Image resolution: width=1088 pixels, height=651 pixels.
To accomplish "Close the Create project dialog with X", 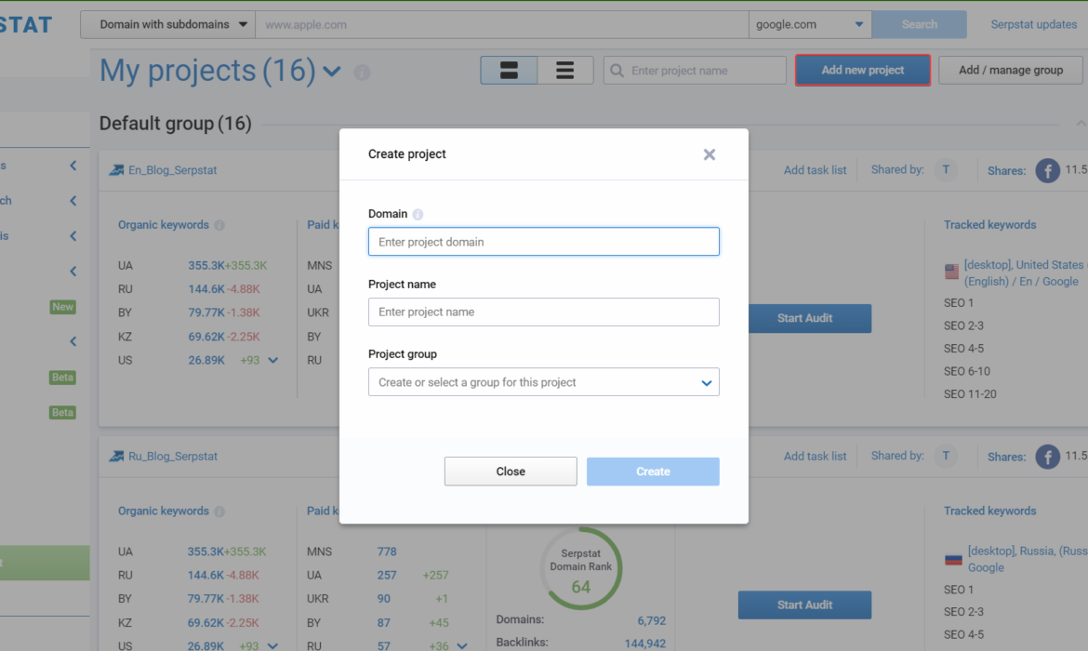I will [x=710, y=154].
